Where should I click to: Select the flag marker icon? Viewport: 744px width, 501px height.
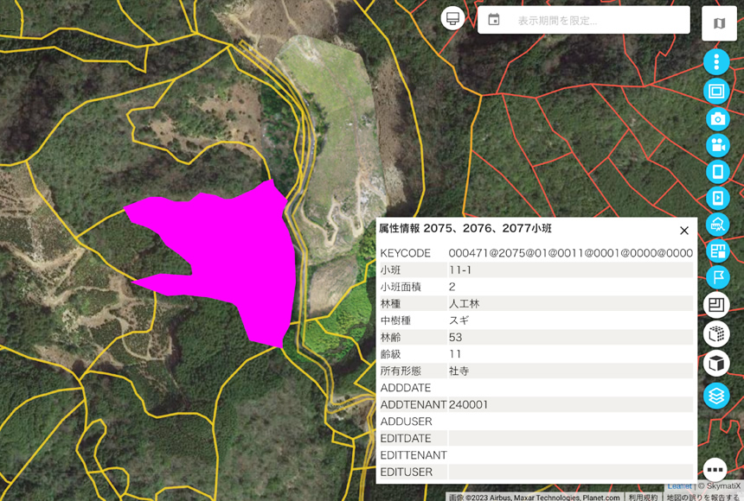(x=716, y=277)
